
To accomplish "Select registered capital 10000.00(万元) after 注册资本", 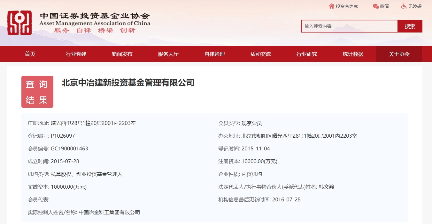I will coord(259,162).
